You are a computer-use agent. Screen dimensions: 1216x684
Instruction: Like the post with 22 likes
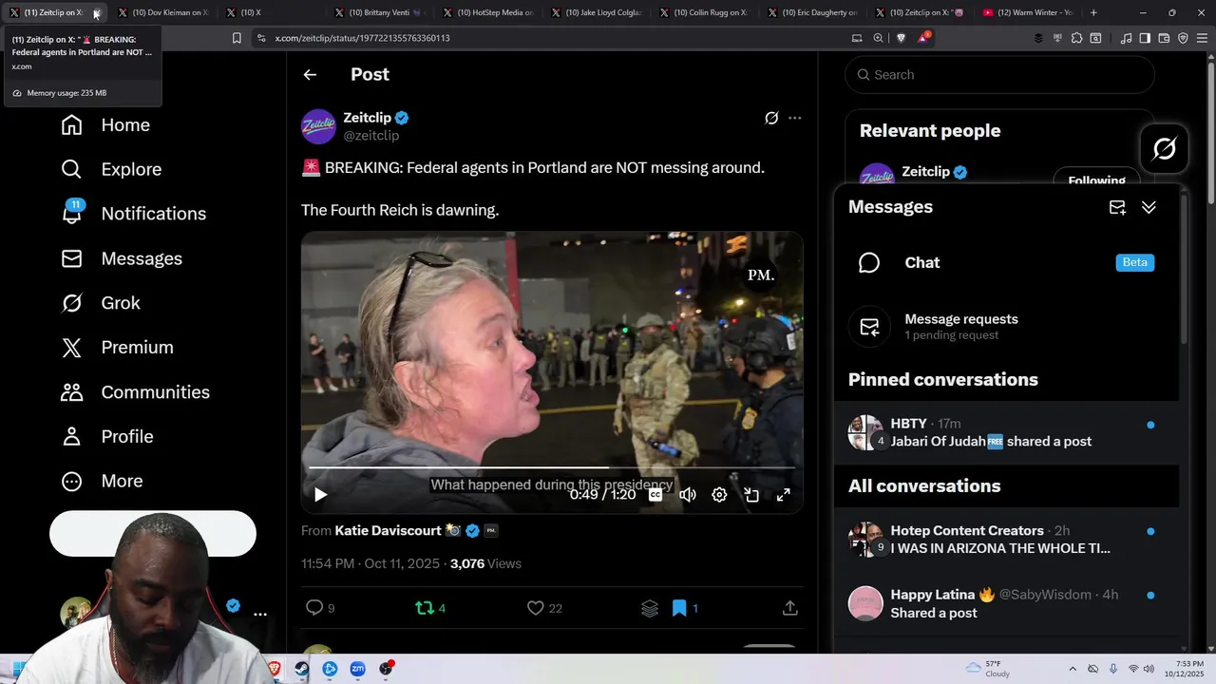(544, 608)
